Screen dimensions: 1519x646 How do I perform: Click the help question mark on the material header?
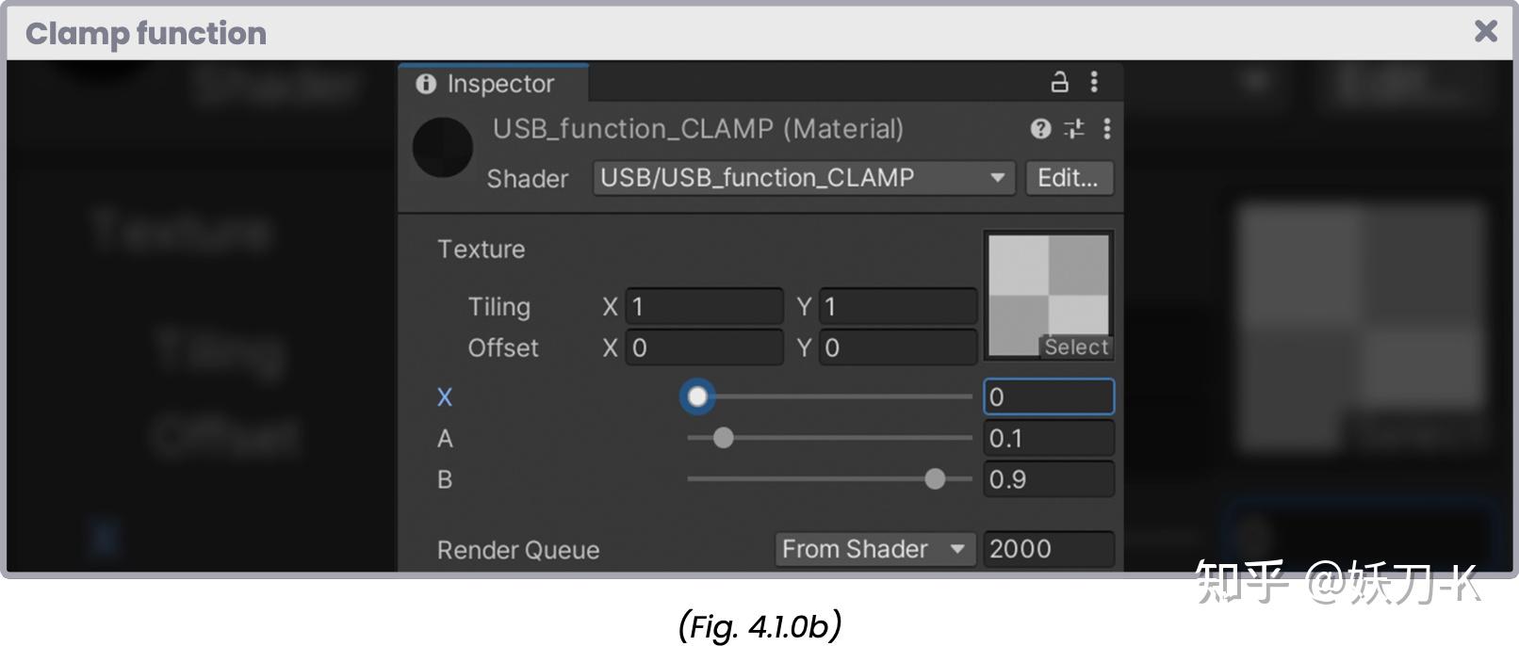(1040, 129)
